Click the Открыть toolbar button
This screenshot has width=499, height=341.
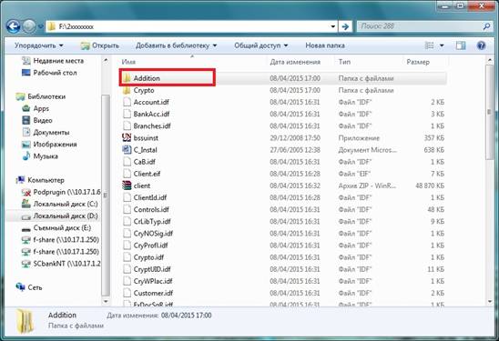coord(99,45)
